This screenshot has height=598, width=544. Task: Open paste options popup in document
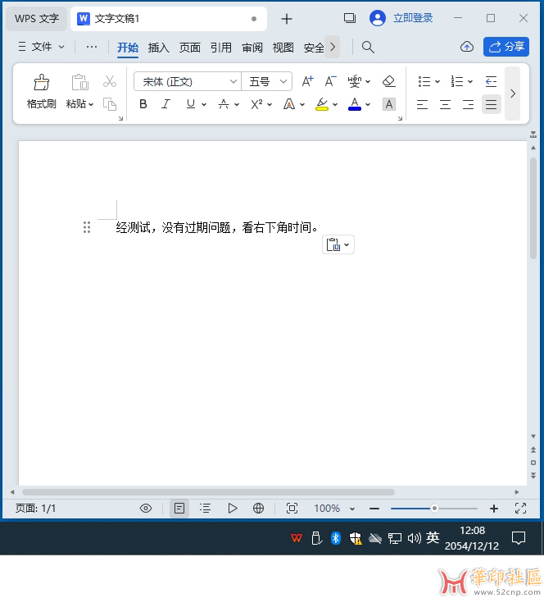[x=338, y=244]
